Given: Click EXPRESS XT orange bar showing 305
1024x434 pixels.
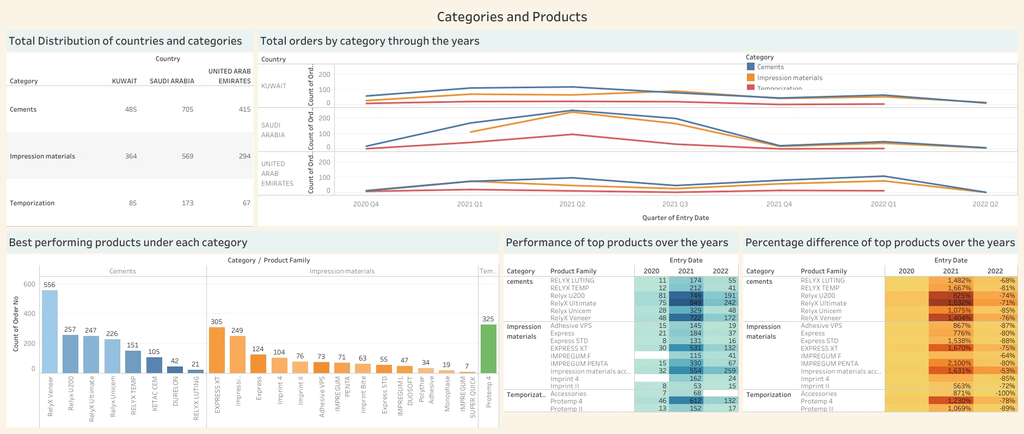Looking at the screenshot, I should (217, 350).
